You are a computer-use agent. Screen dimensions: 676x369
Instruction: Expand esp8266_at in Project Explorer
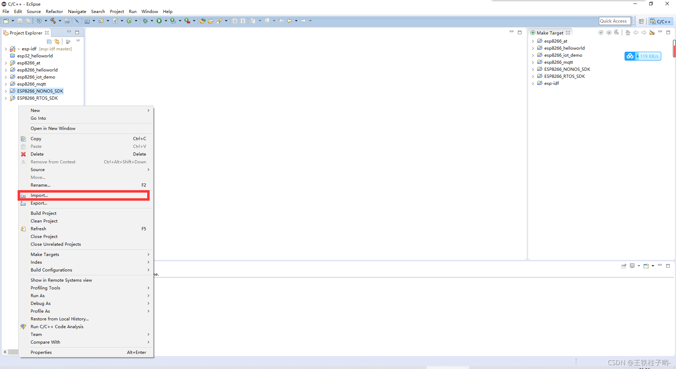point(6,63)
